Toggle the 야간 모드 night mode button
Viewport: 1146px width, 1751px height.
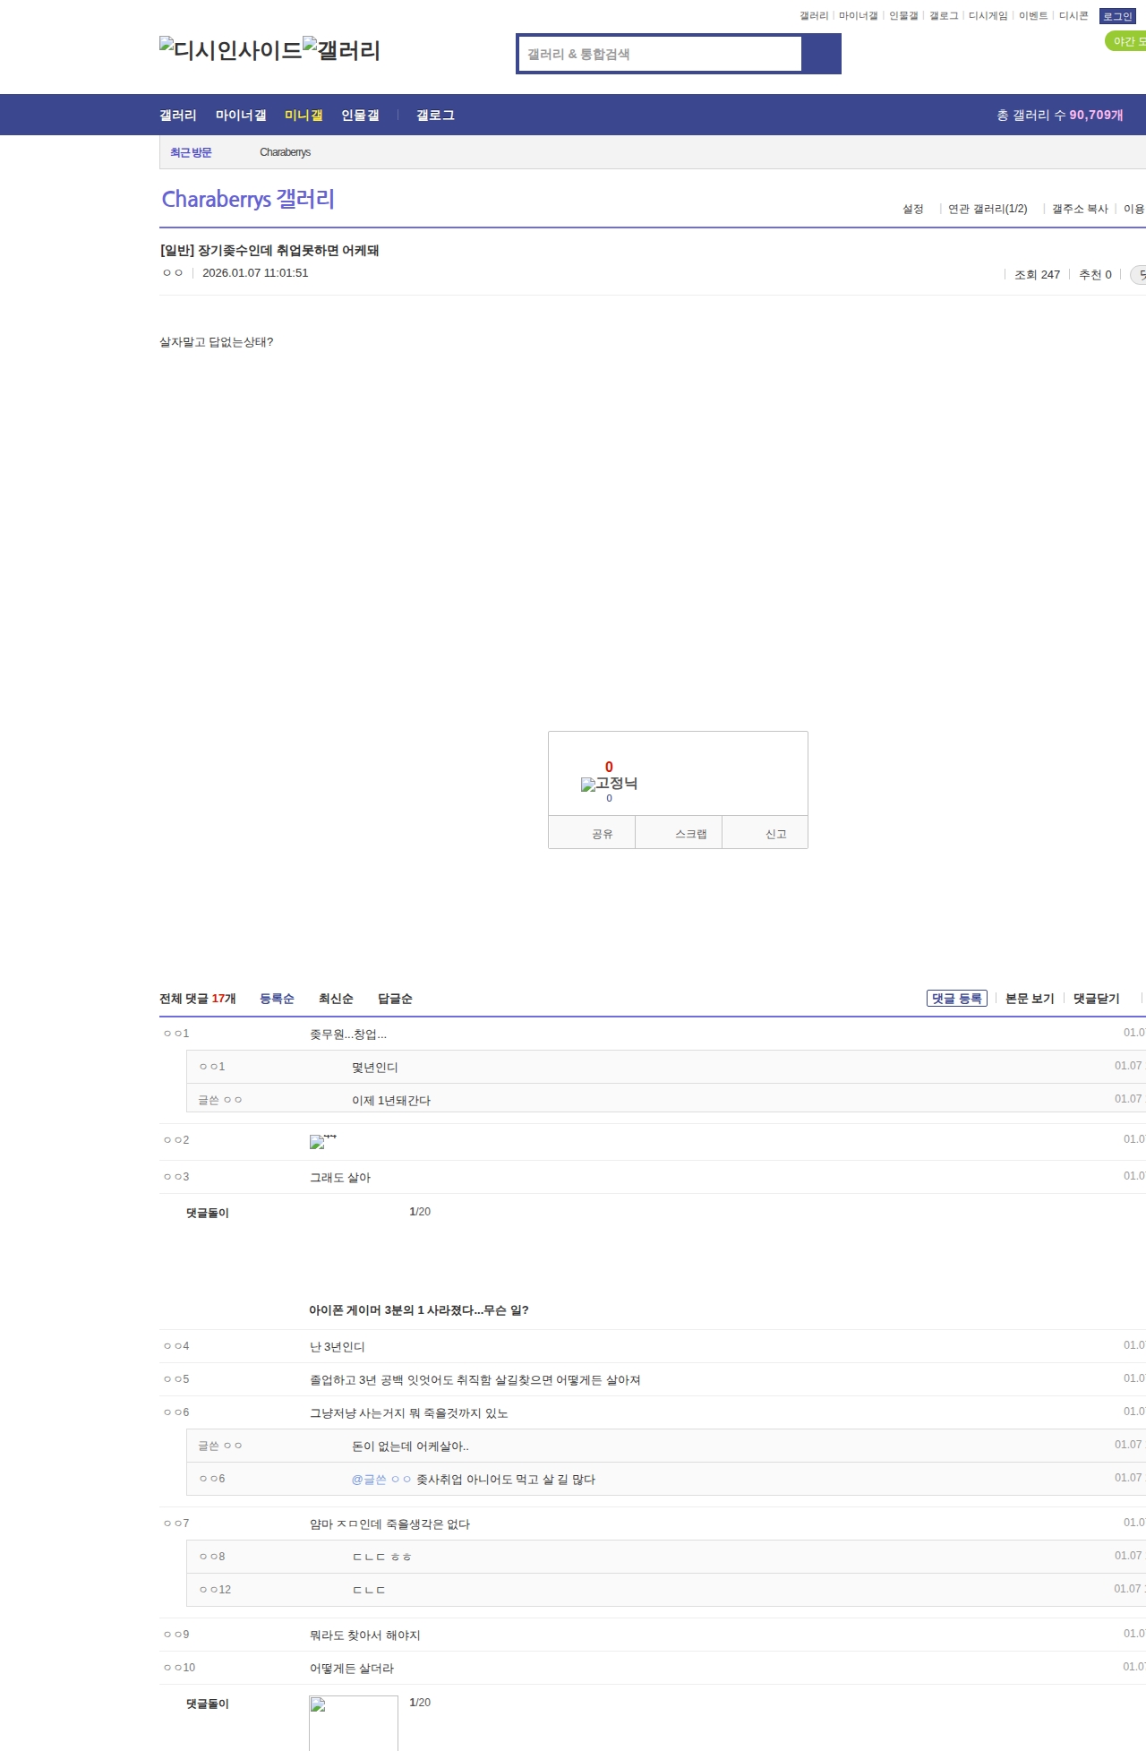click(1125, 41)
